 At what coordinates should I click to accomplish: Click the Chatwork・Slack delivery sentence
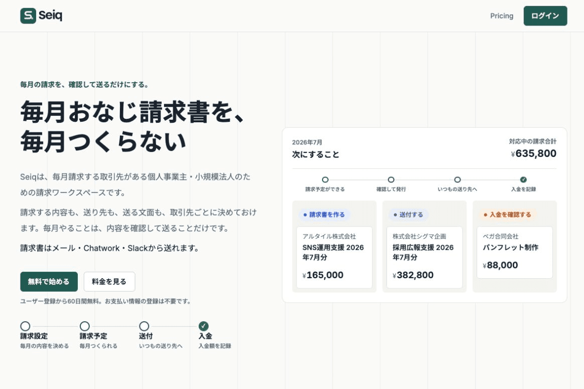tap(109, 248)
